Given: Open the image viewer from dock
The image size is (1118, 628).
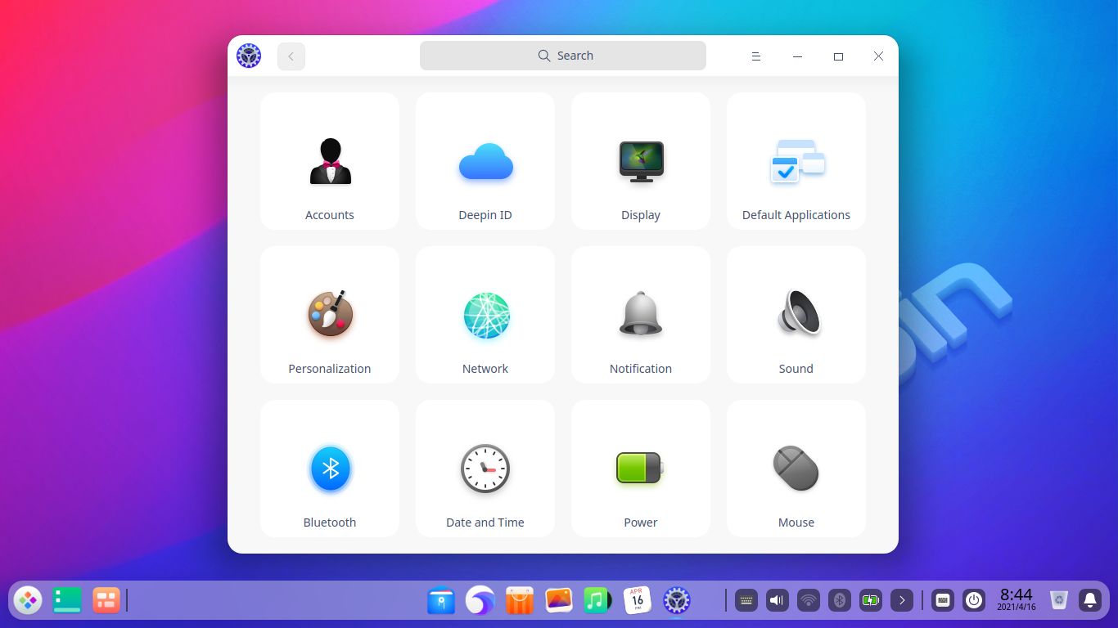Looking at the screenshot, I should [x=559, y=600].
